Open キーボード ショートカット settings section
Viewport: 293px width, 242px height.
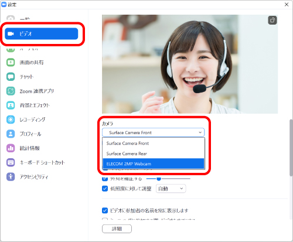click(x=42, y=162)
